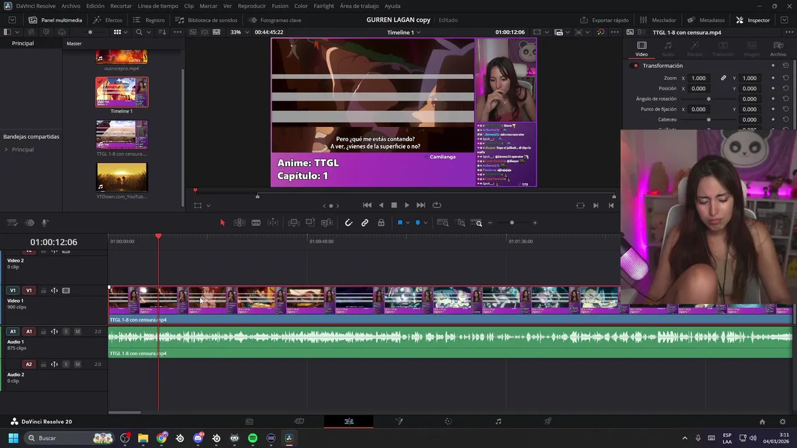Open the Metadatos panel

(705, 20)
